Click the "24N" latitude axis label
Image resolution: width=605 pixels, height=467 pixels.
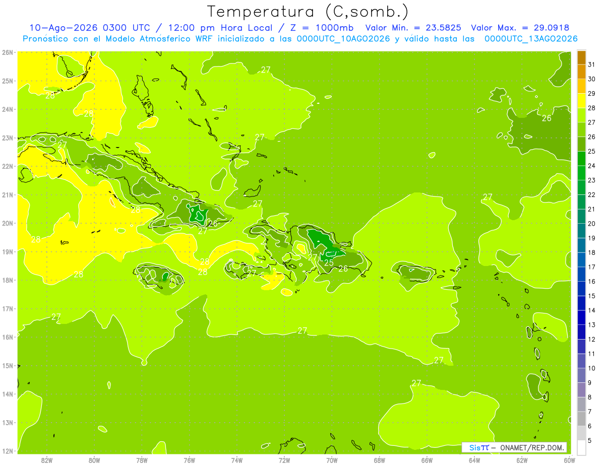click(8, 109)
